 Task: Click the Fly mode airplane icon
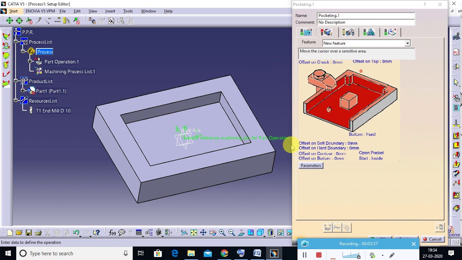point(184,233)
